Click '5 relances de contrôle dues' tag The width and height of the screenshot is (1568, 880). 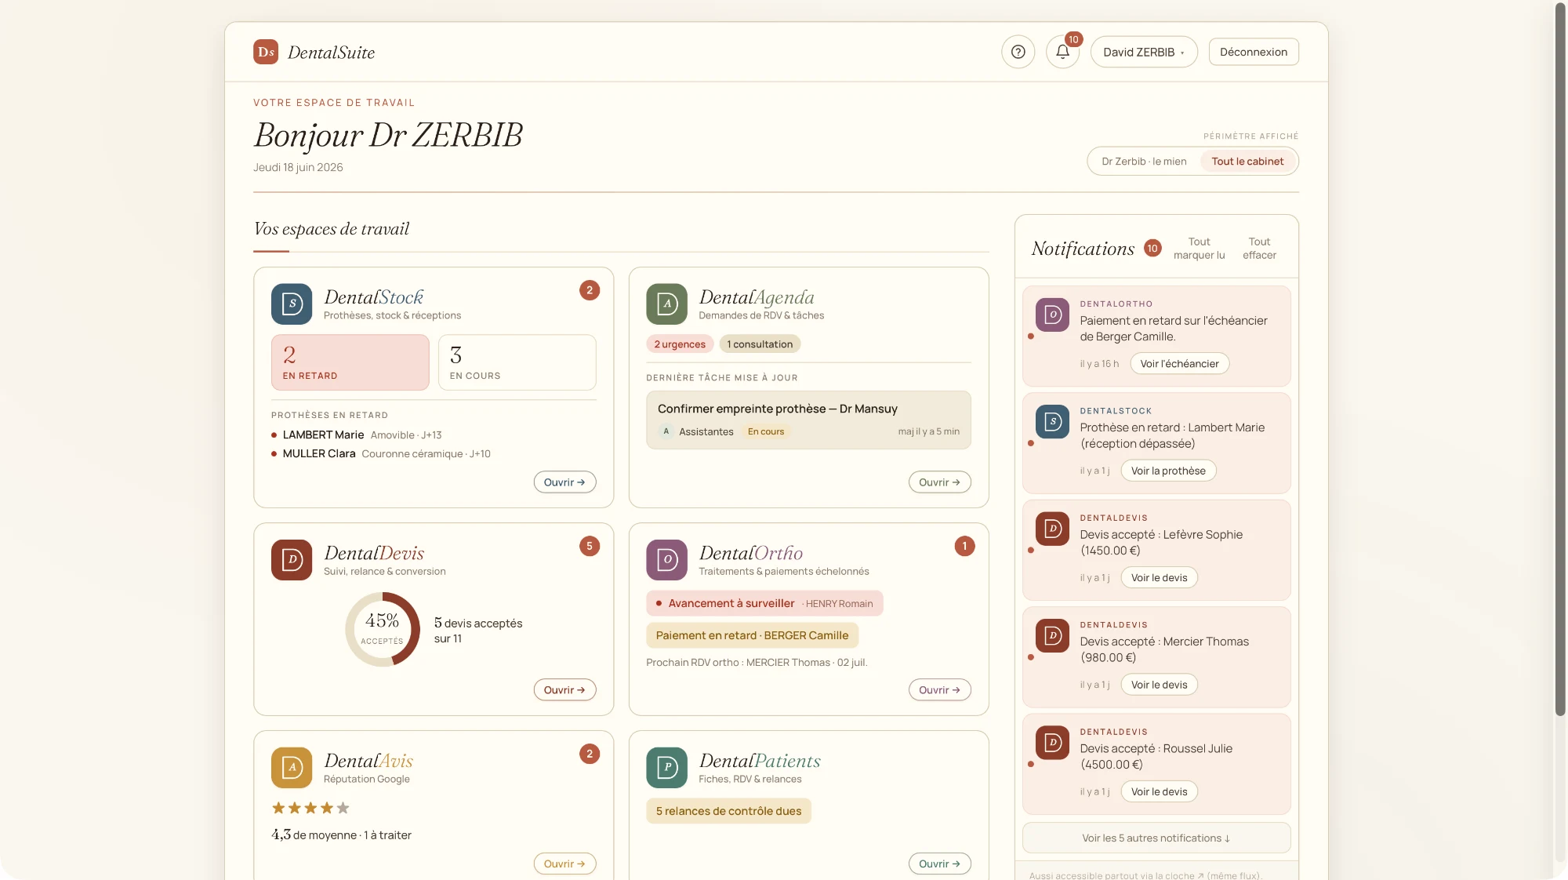(x=728, y=812)
